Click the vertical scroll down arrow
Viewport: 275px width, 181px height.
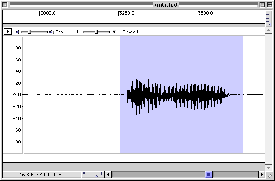[x=269, y=167]
